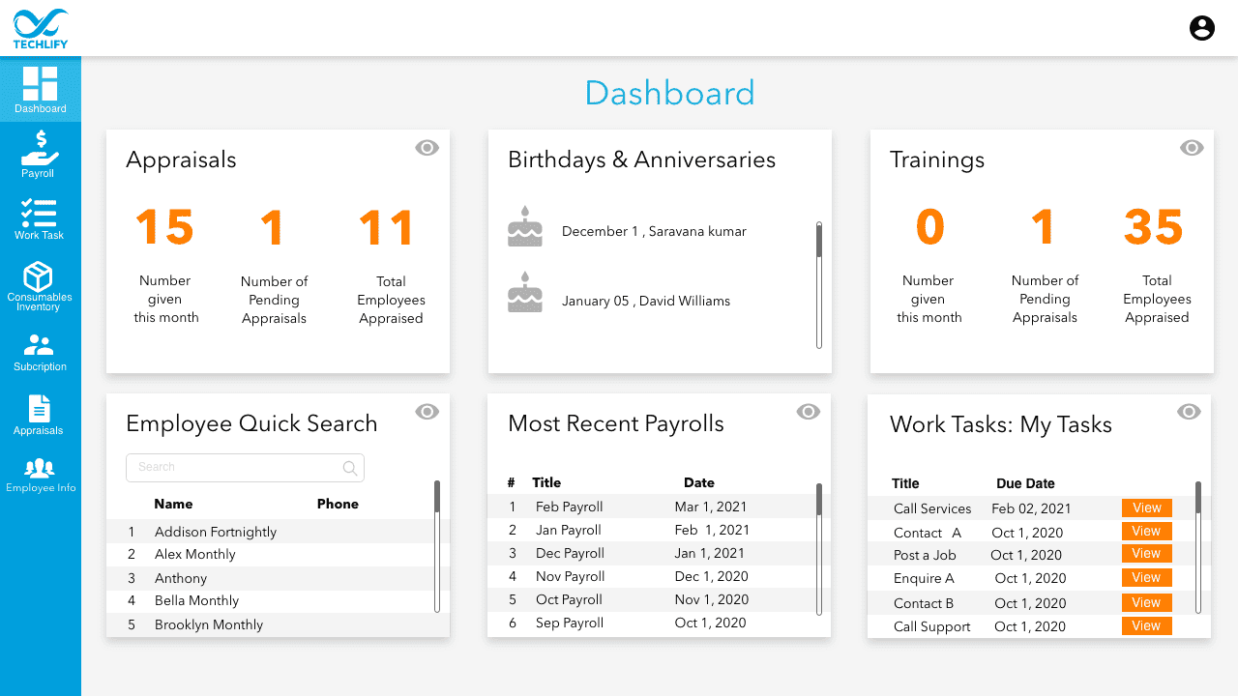Image resolution: width=1238 pixels, height=696 pixels.
Task: Click the payroll Date column header
Action: (x=698, y=482)
